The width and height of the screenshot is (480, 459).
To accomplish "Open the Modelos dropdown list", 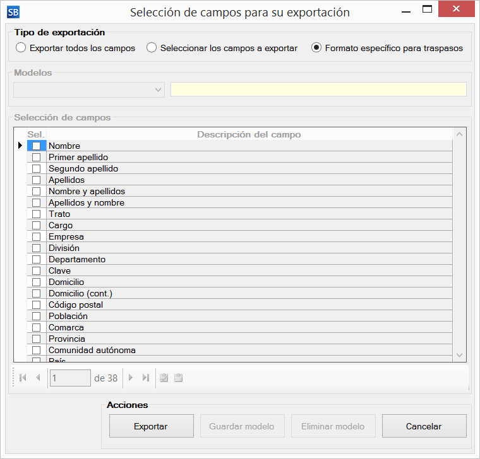I will [x=158, y=90].
